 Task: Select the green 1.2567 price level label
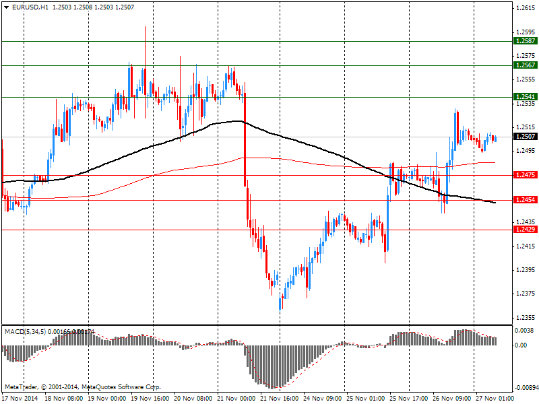pyautogui.click(x=525, y=65)
